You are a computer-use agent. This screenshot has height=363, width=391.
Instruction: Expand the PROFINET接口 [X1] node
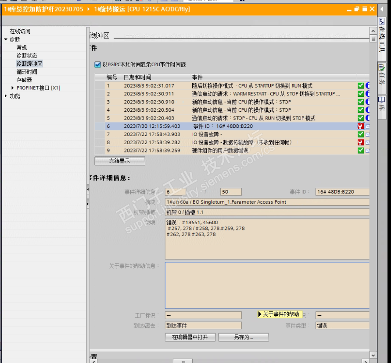(12, 88)
